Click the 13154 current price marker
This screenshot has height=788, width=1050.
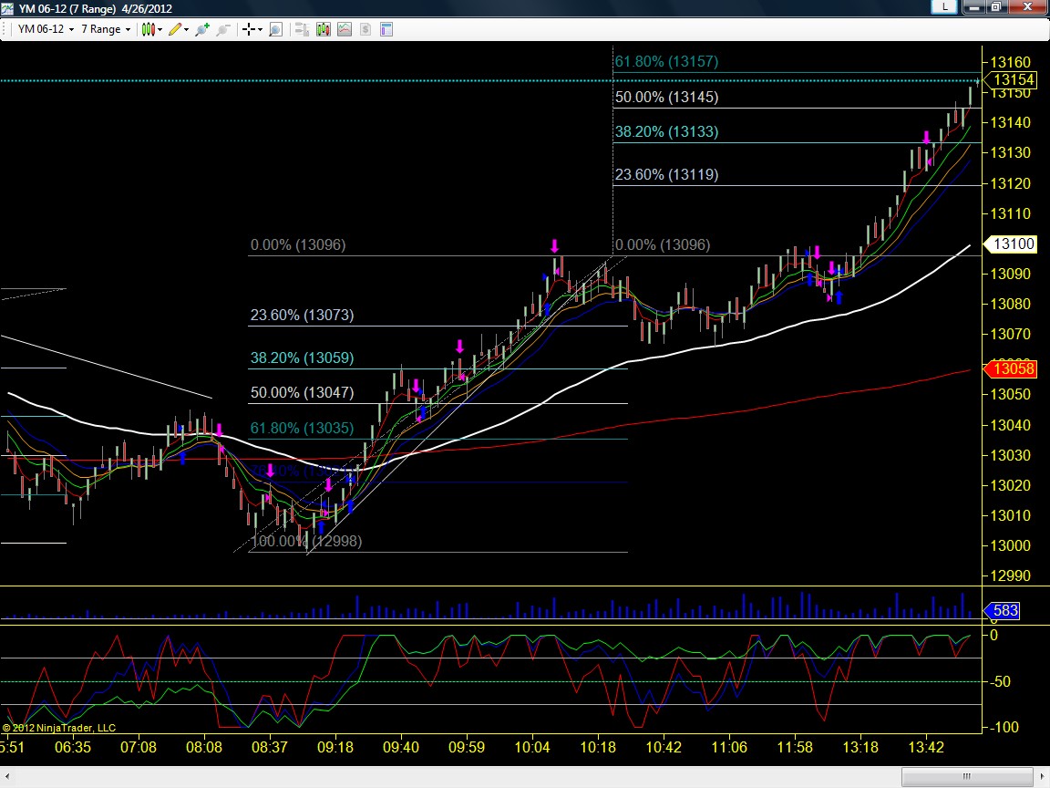click(x=1013, y=79)
